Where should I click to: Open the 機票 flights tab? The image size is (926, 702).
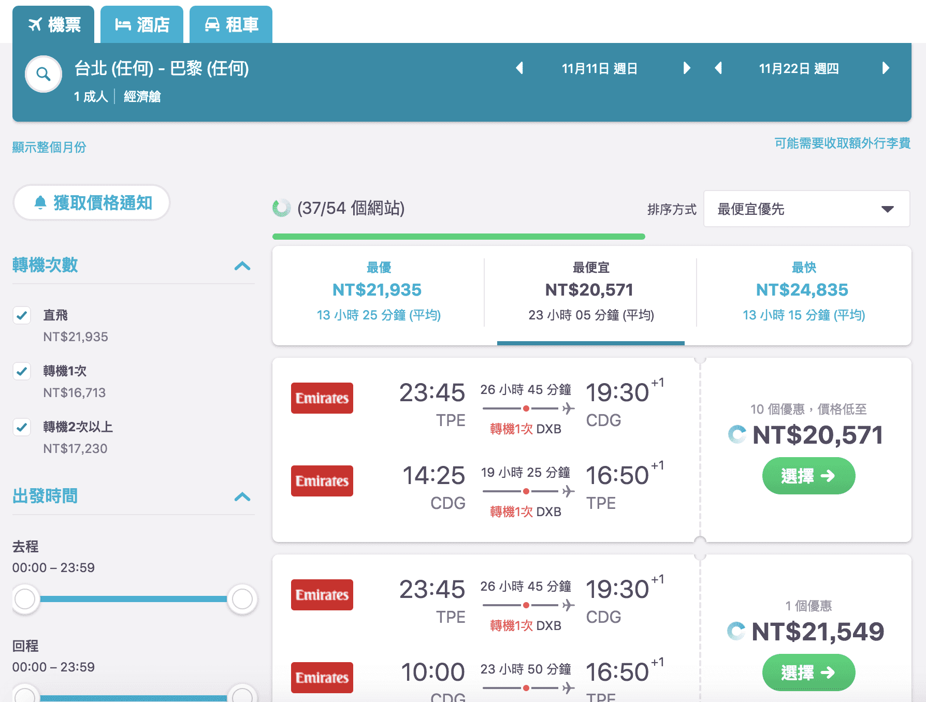point(53,24)
